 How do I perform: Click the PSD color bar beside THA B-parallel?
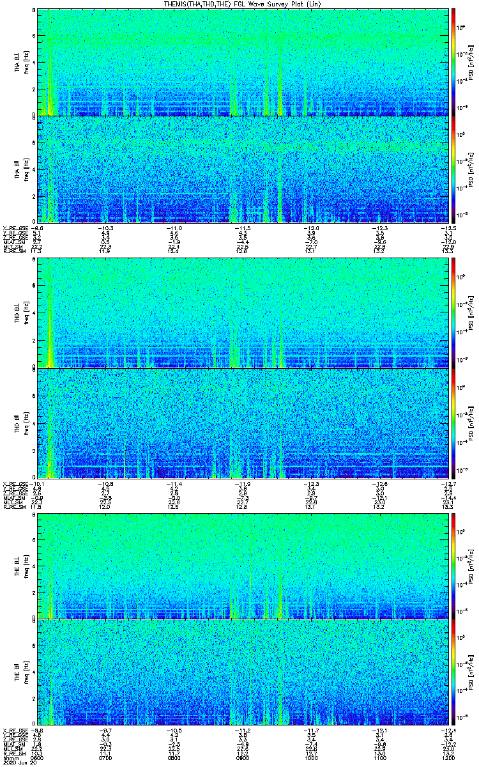point(453,169)
